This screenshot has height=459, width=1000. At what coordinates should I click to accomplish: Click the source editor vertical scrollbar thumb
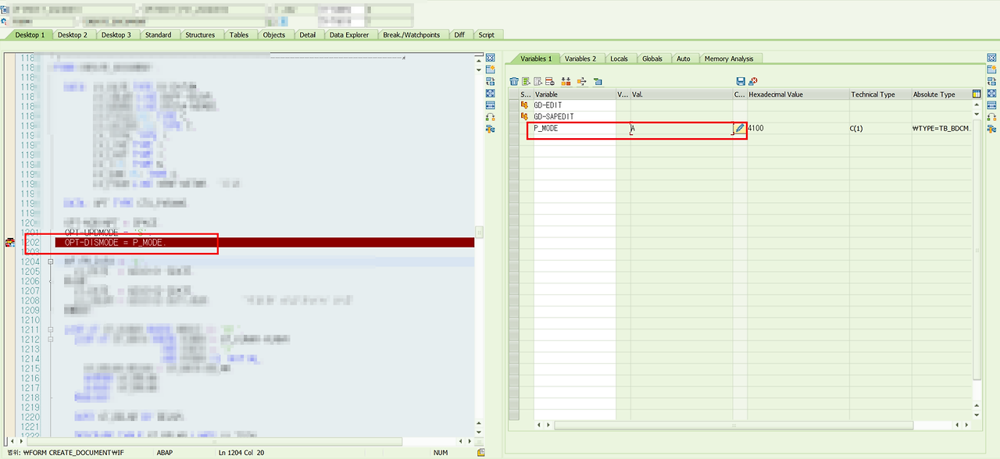(480, 232)
